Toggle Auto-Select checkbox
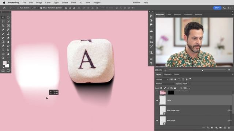234x131 pixels. (x=18, y=8)
